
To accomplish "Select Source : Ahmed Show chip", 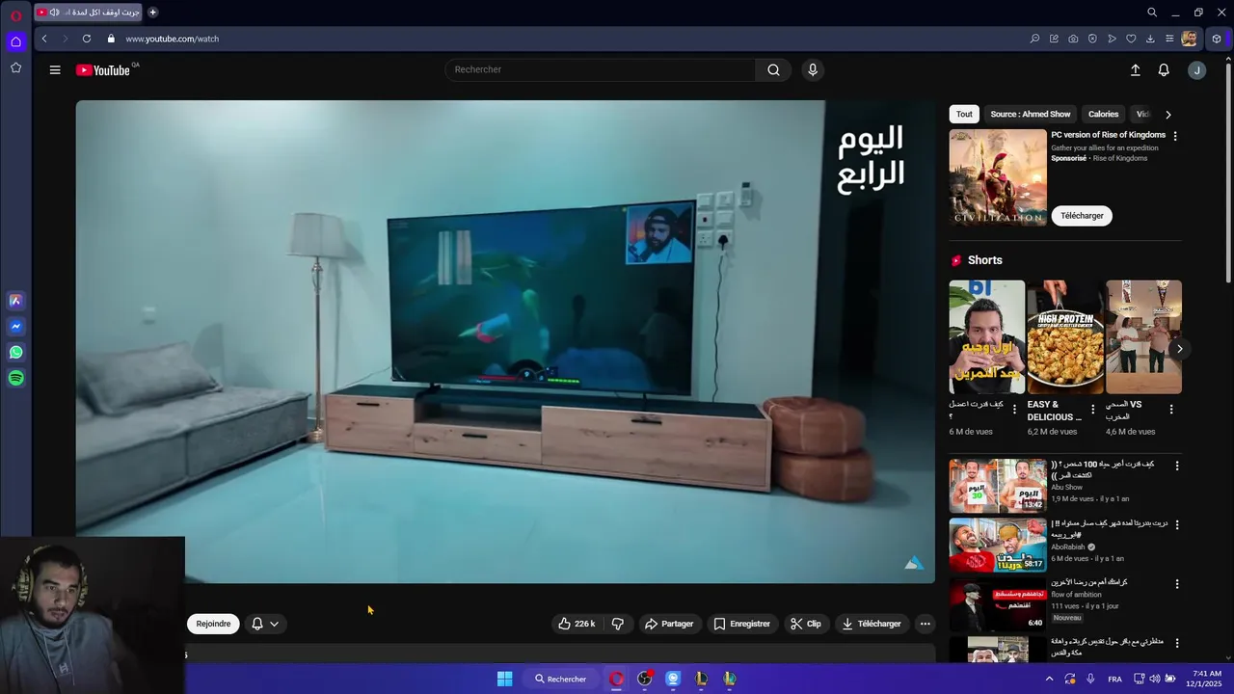I will (x=1031, y=114).
